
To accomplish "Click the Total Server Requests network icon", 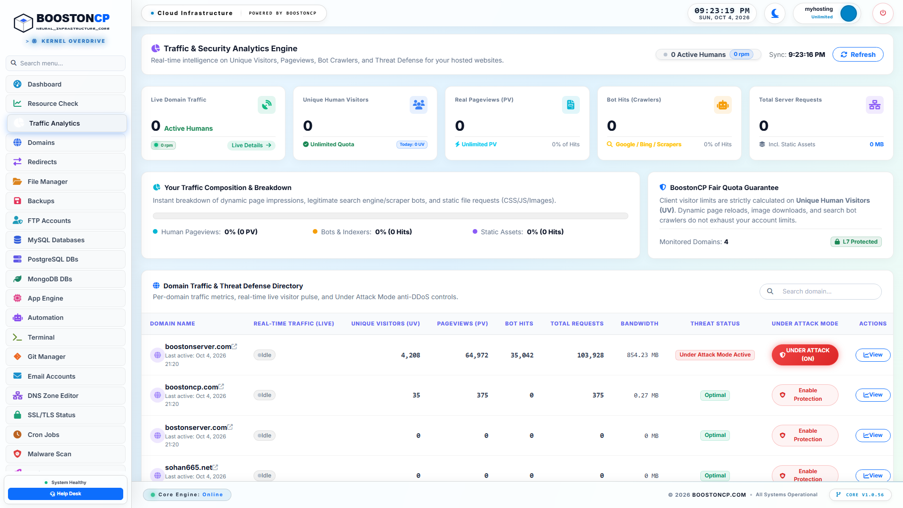I will click(x=875, y=105).
